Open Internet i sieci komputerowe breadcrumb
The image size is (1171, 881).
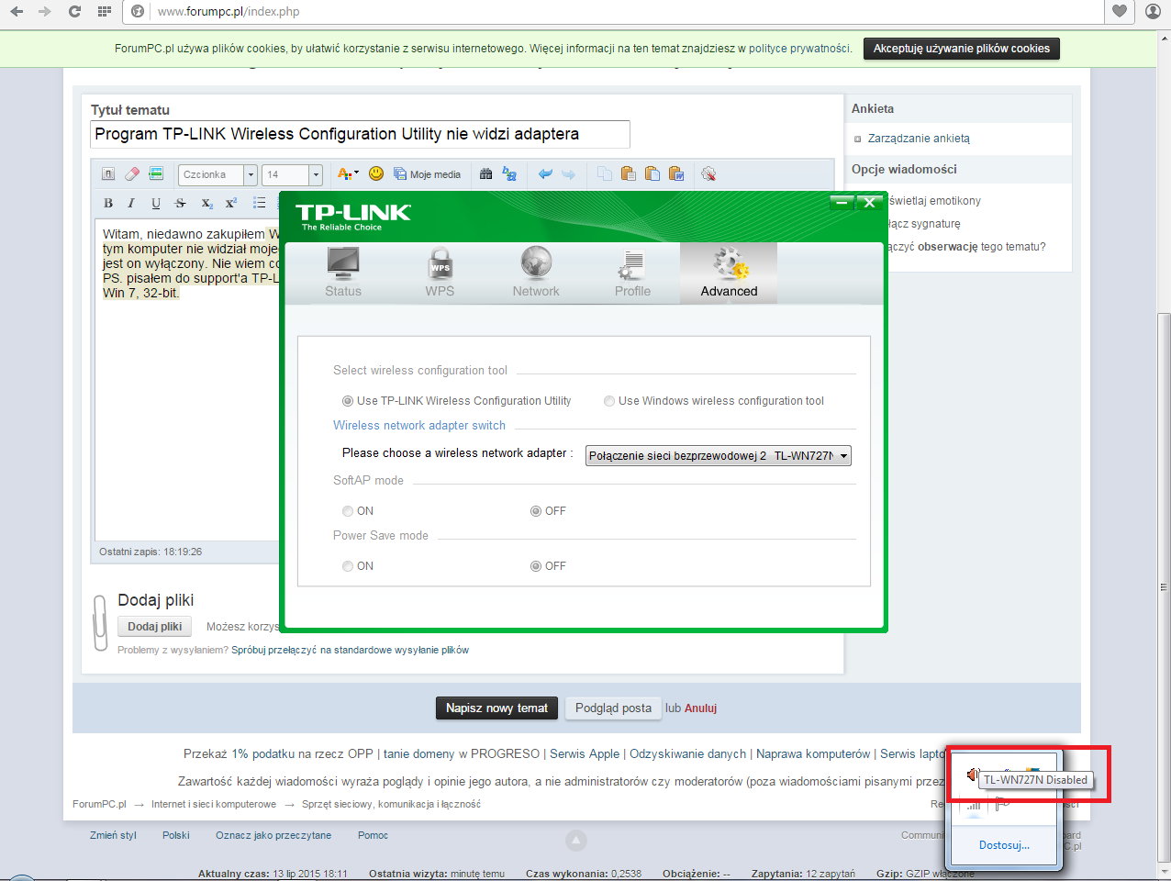click(x=214, y=804)
